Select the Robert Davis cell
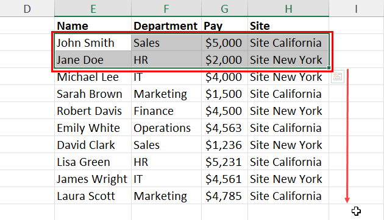This screenshot has height=220, width=384. coord(93,111)
